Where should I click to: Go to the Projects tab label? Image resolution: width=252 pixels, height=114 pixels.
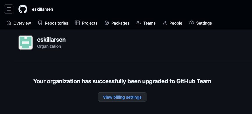[90, 23]
